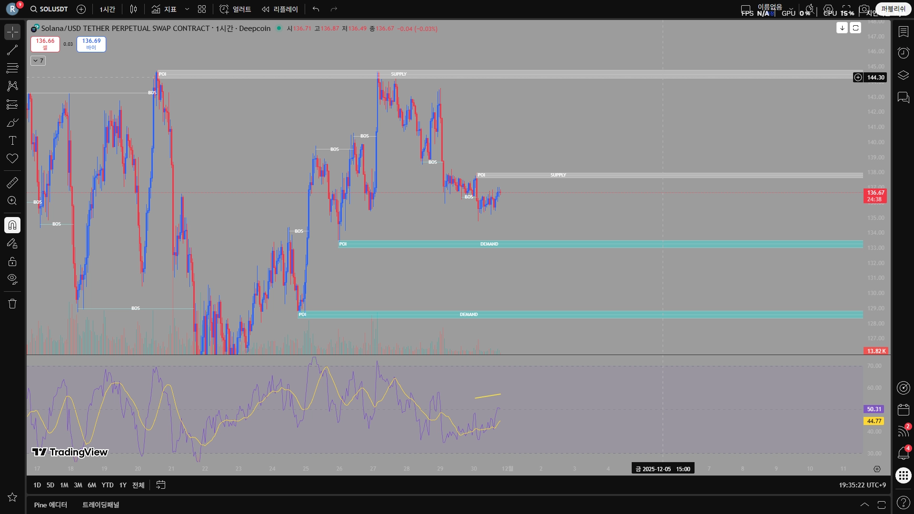This screenshot has width=914, height=514.
Task: Expand the indicator legend collapse chevron
Action: pos(38,60)
